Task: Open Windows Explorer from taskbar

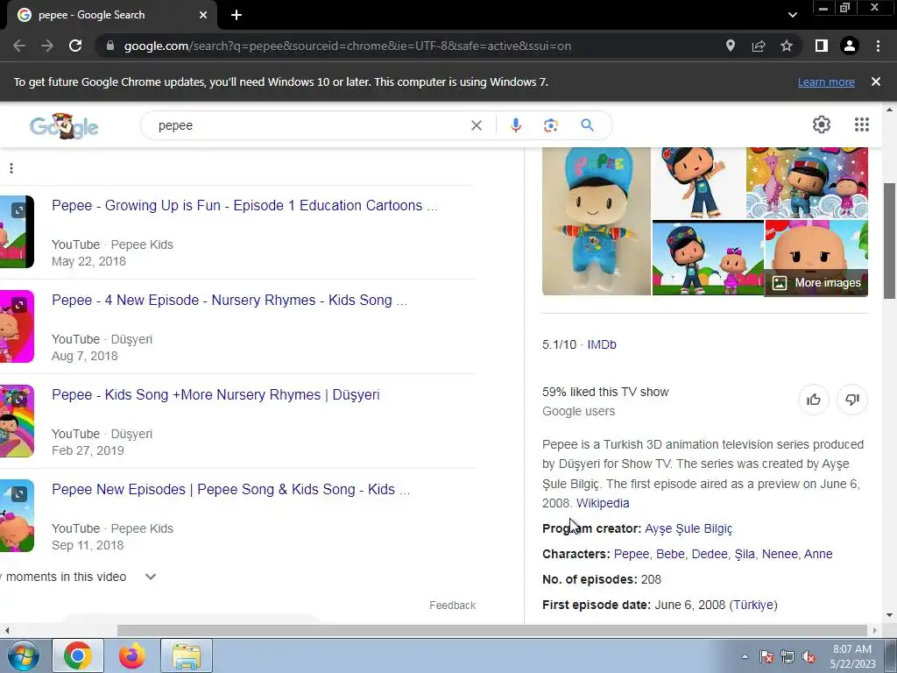Action: click(x=187, y=655)
